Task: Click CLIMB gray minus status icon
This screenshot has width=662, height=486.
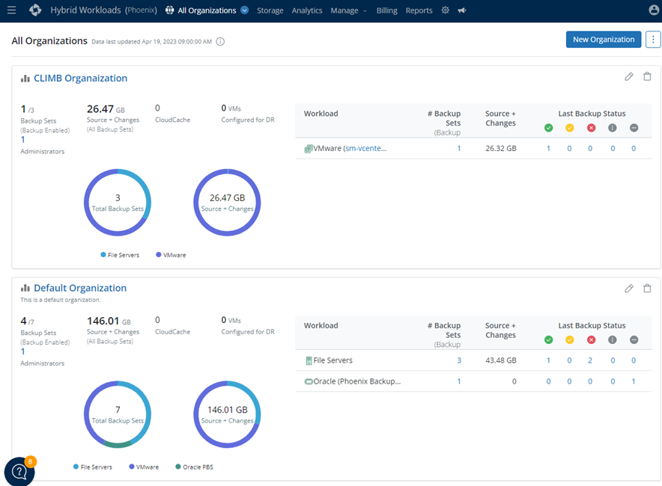Action: (634, 128)
